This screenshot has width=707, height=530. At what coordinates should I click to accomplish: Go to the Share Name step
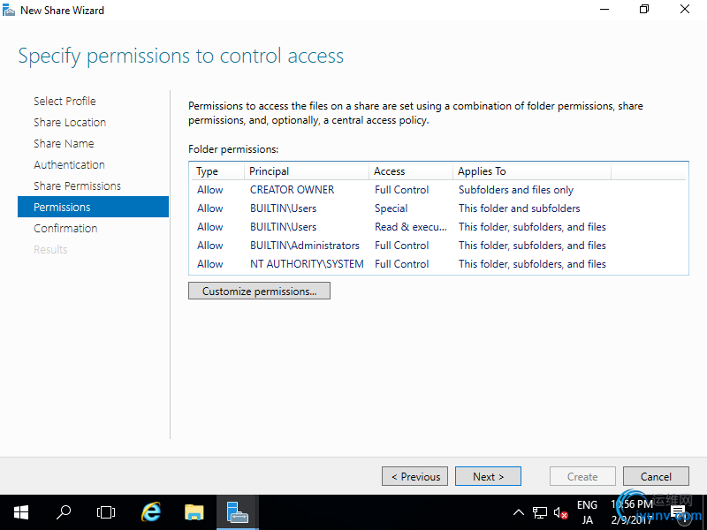click(64, 143)
